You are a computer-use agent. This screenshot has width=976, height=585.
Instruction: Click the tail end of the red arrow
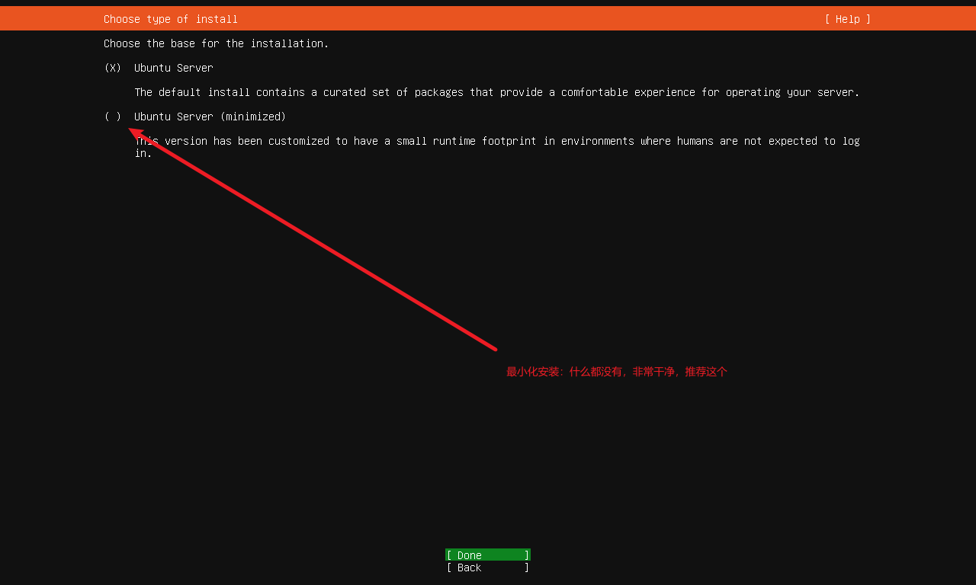click(495, 349)
